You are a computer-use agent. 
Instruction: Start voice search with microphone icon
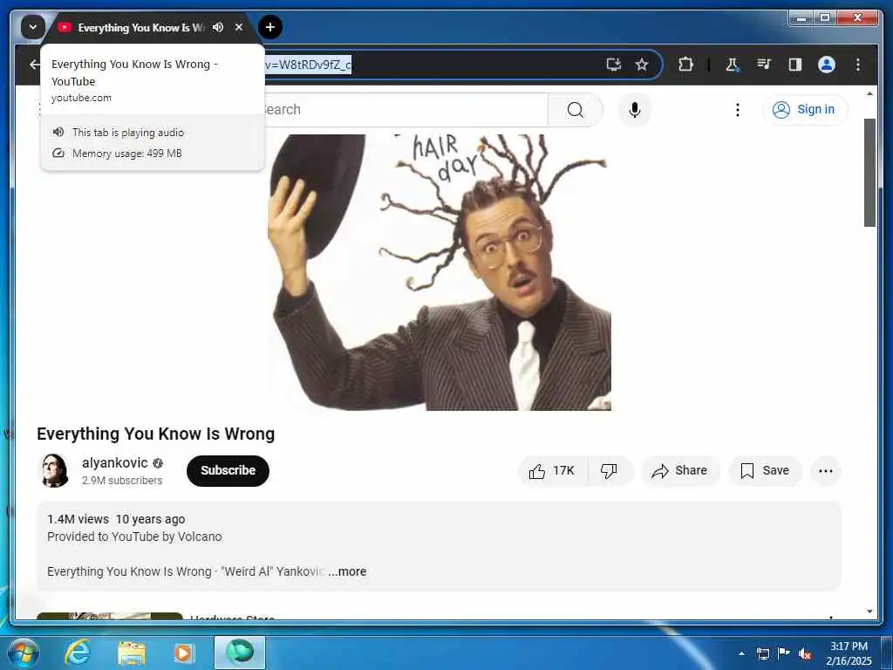click(635, 109)
